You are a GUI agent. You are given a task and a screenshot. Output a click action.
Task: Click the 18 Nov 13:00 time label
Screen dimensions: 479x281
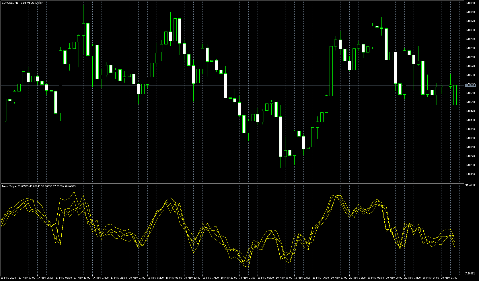[x=192, y=278]
